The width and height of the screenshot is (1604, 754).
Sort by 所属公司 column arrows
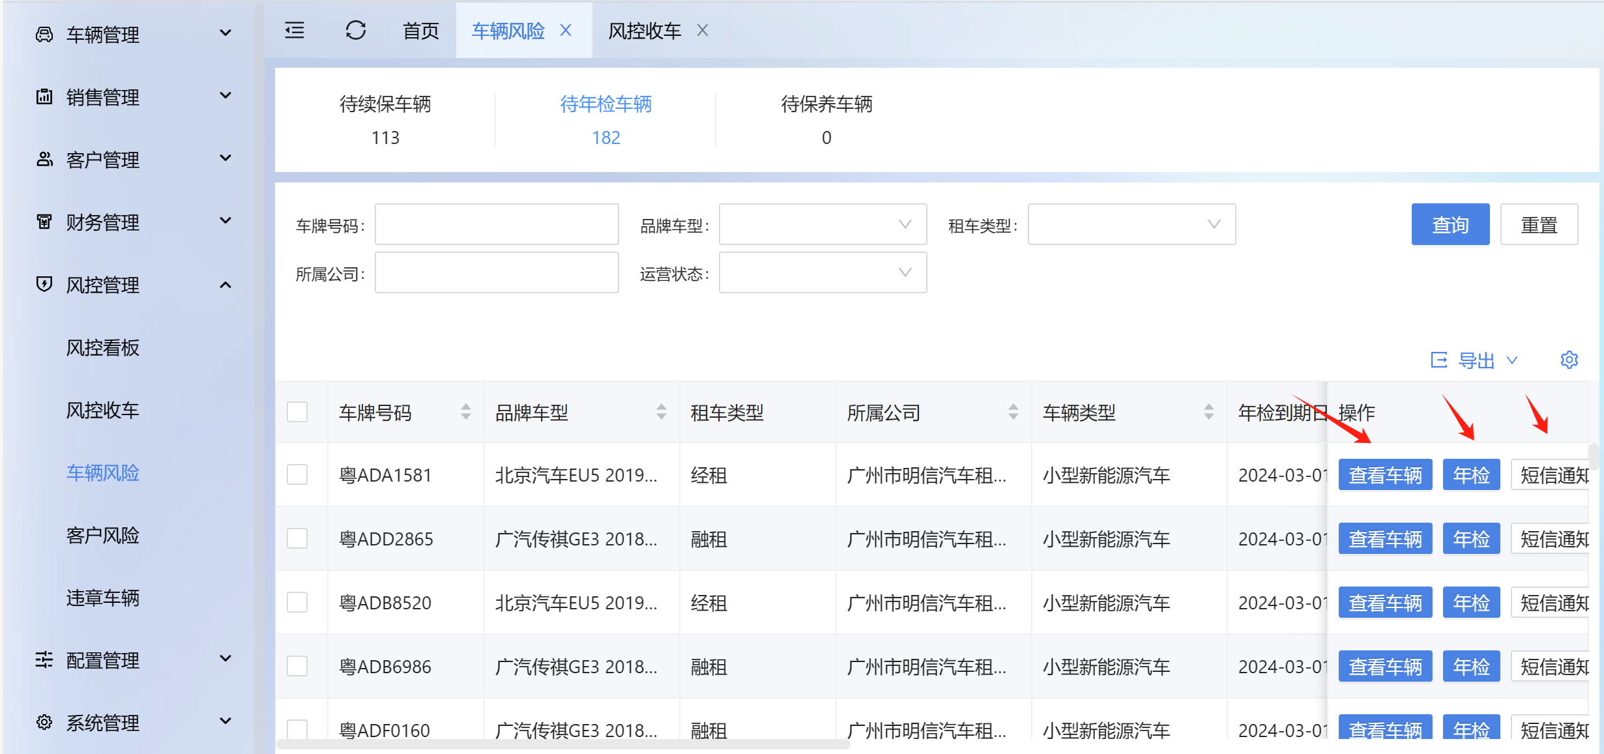click(x=1013, y=412)
